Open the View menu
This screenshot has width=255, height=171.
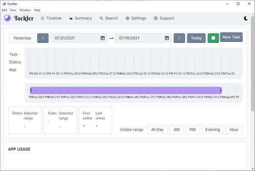pos(13,10)
